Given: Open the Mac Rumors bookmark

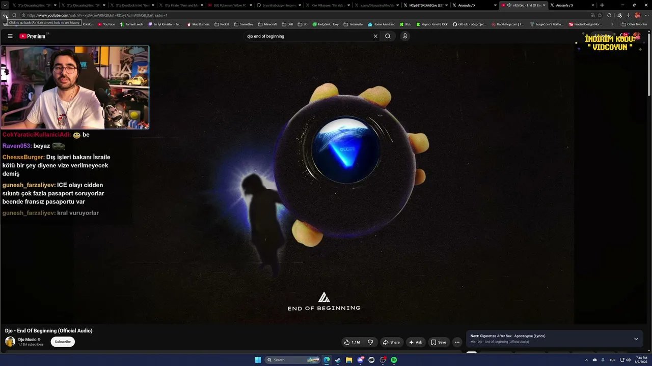Looking at the screenshot, I should click(x=198, y=24).
